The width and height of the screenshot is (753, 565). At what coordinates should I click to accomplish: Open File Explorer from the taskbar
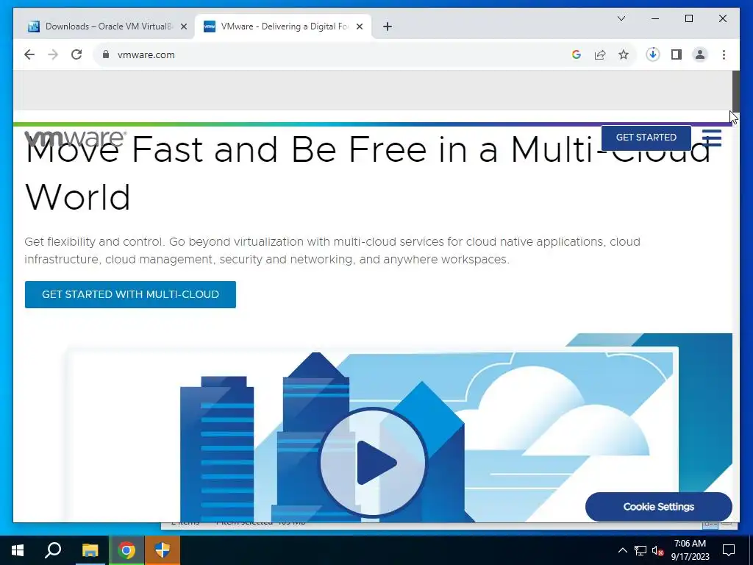click(90, 550)
